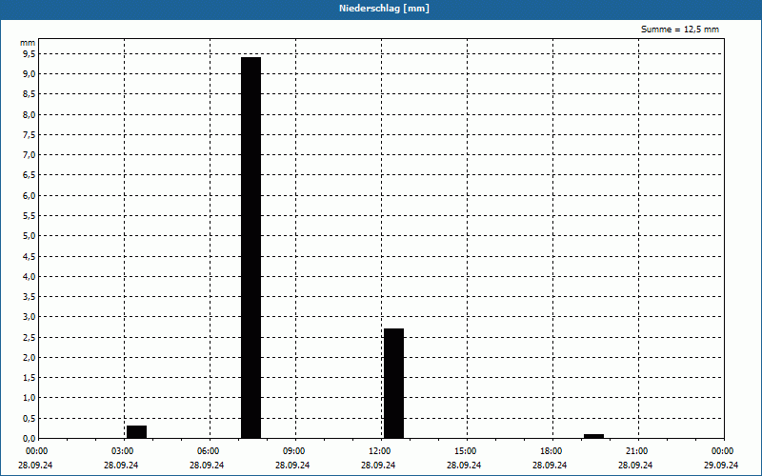This screenshot has width=762, height=476.
Task: Click the 21:00 x-axis time label
Action: point(637,451)
